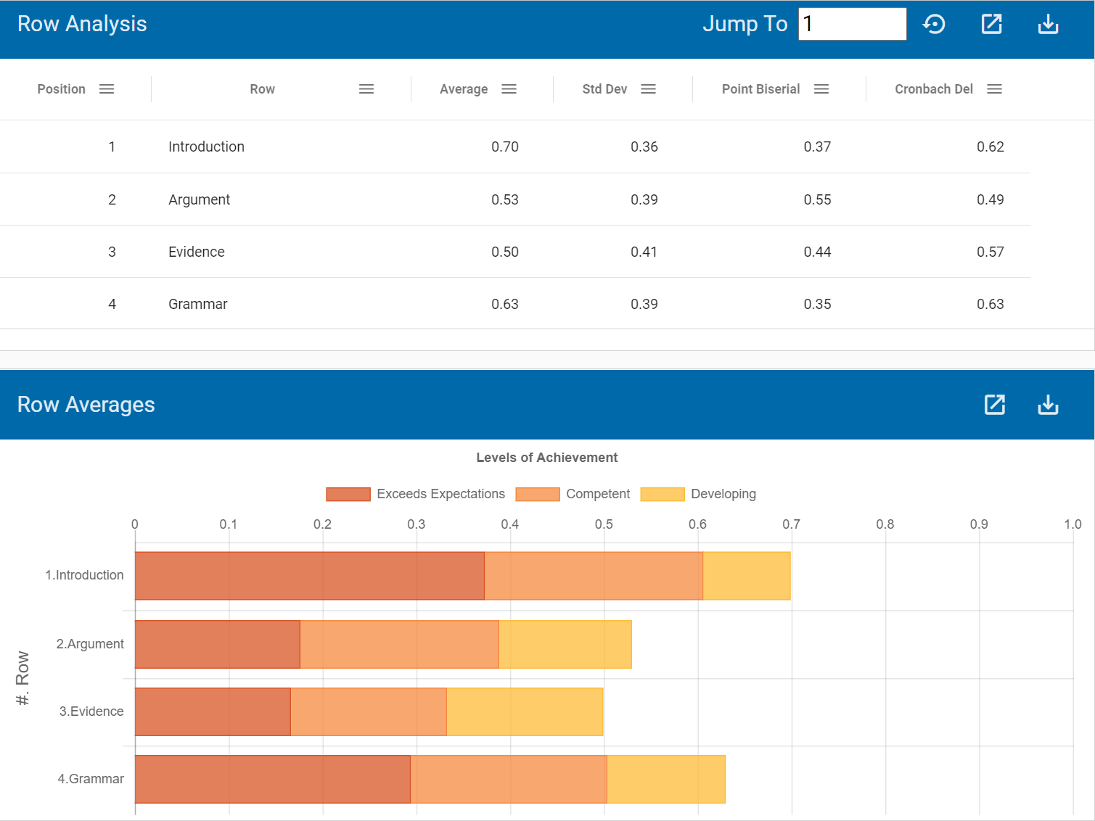Open the Cronbach Del column menu
The width and height of the screenshot is (1095, 821).
coord(995,88)
